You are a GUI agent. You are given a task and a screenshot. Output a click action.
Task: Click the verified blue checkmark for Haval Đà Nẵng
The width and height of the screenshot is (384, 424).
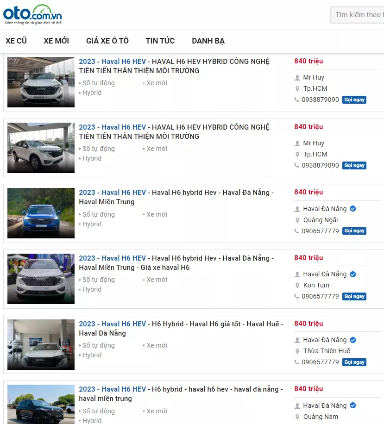click(x=352, y=209)
